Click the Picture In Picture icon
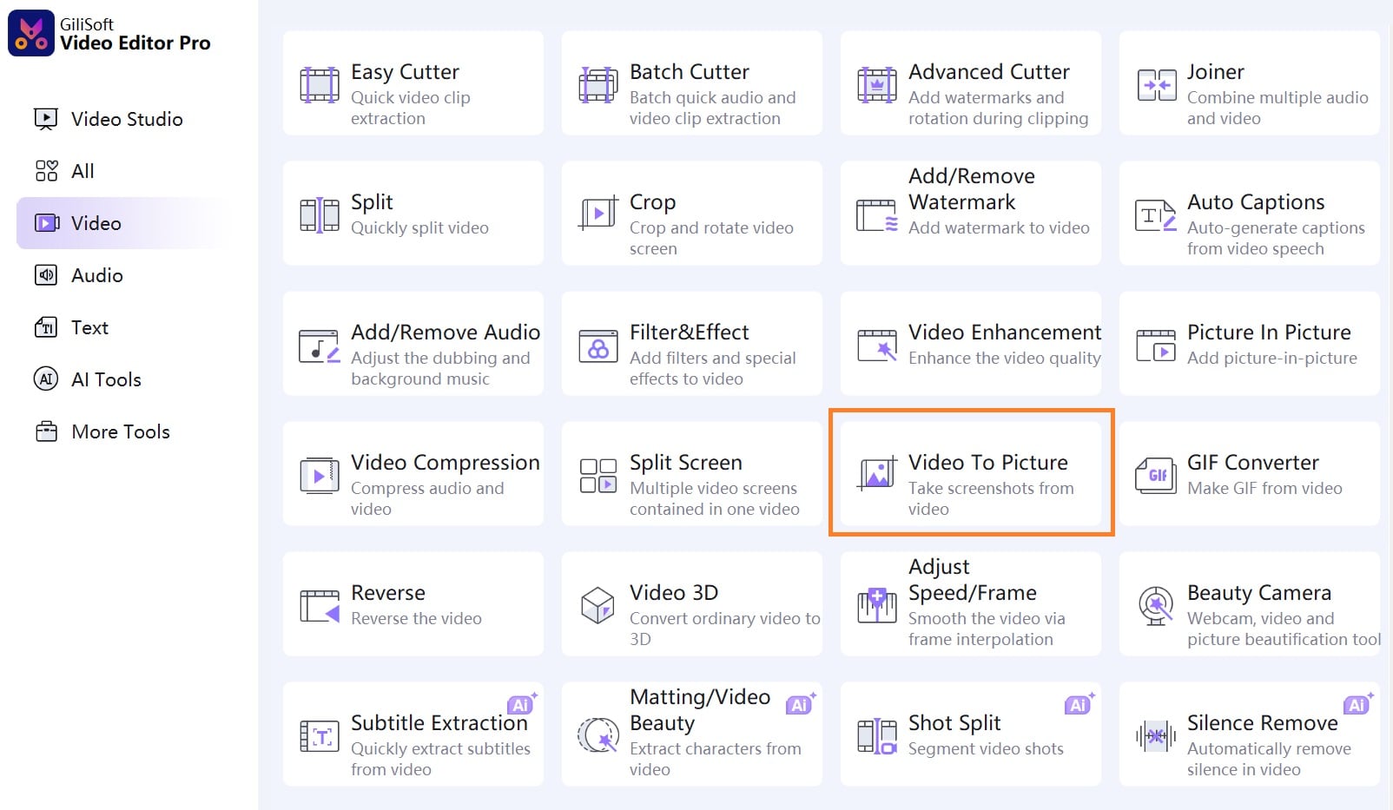Image resolution: width=1393 pixels, height=810 pixels. point(1157,346)
